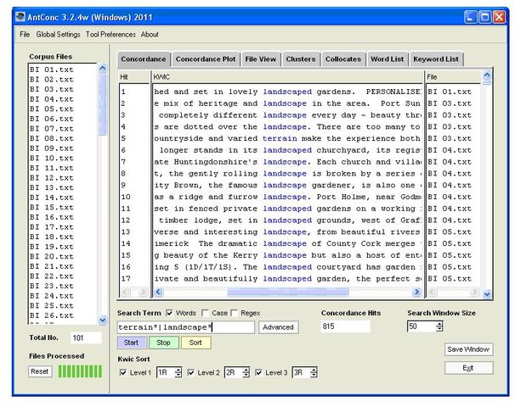
Task: Click hit number 10 in Hit column
Action: (x=126, y=197)
